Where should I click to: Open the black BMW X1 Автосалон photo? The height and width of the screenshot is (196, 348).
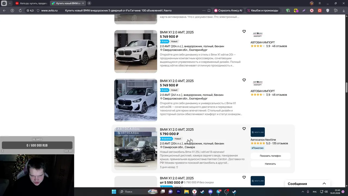tap(136, 149)
